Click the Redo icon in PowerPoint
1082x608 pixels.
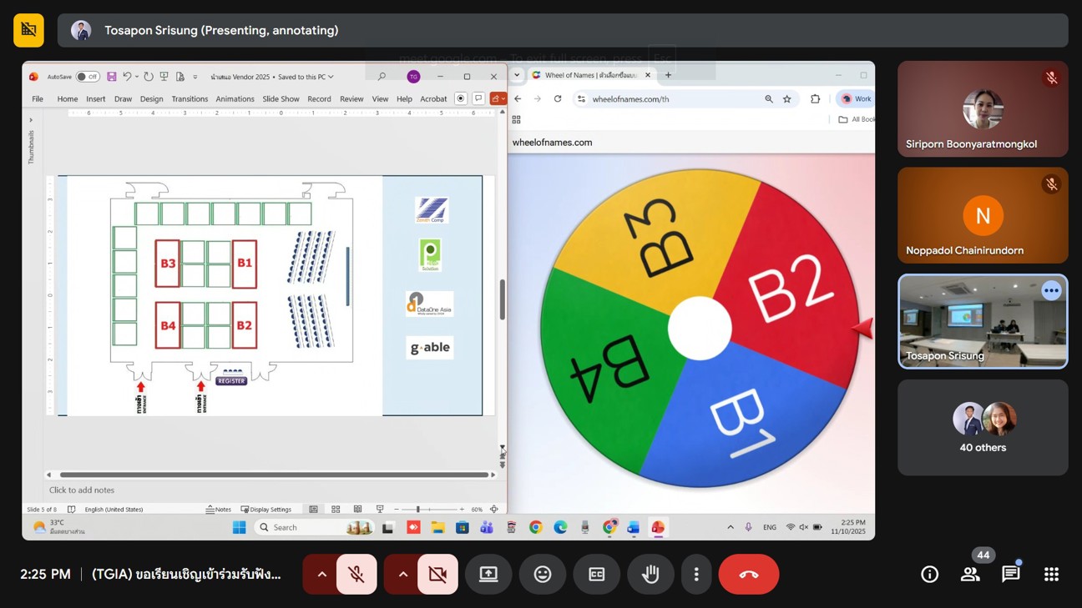point(149,77)
